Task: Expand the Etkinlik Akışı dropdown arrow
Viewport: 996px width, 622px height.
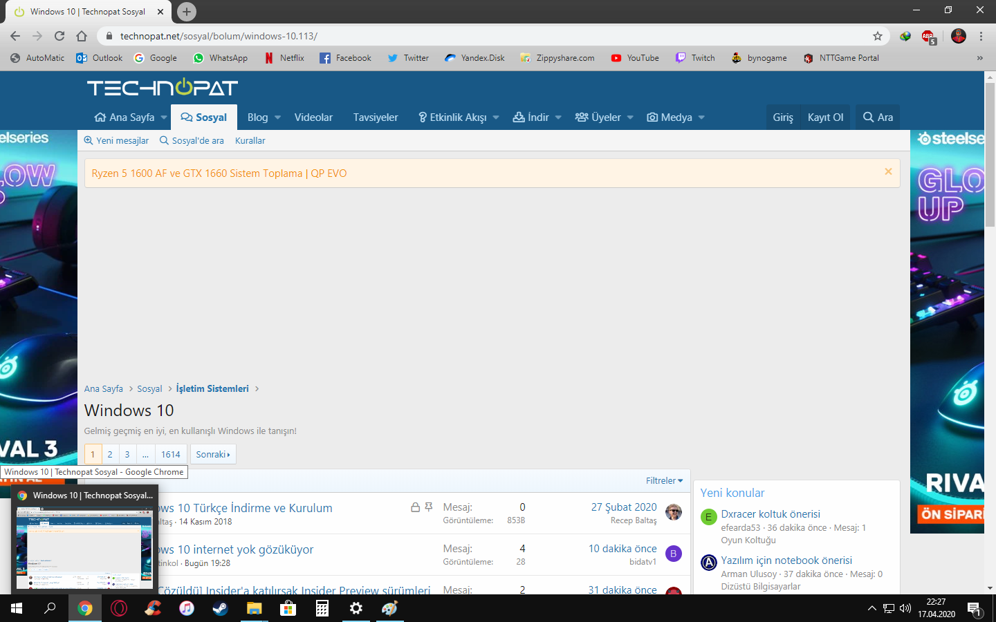Action: coord(496,117)
